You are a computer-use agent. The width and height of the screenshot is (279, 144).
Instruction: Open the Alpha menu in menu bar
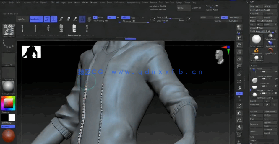pyautogui.click(x=4, y=2)
